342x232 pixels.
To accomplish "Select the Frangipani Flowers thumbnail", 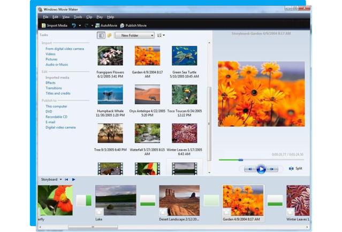I will point(110,56).
